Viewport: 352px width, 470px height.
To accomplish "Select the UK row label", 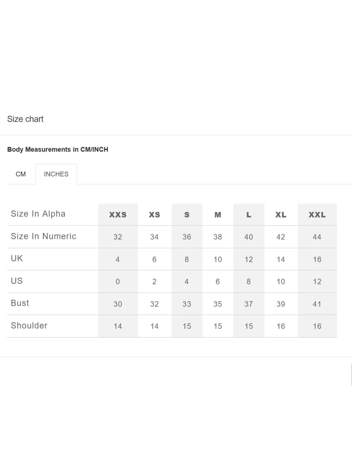I will point(16,258).
